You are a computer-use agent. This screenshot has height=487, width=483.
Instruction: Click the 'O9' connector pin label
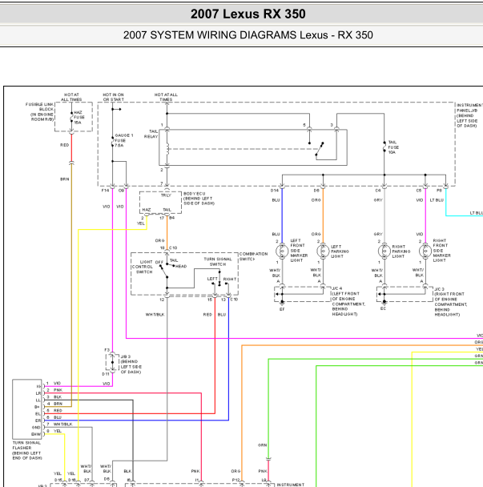(121, 191)
